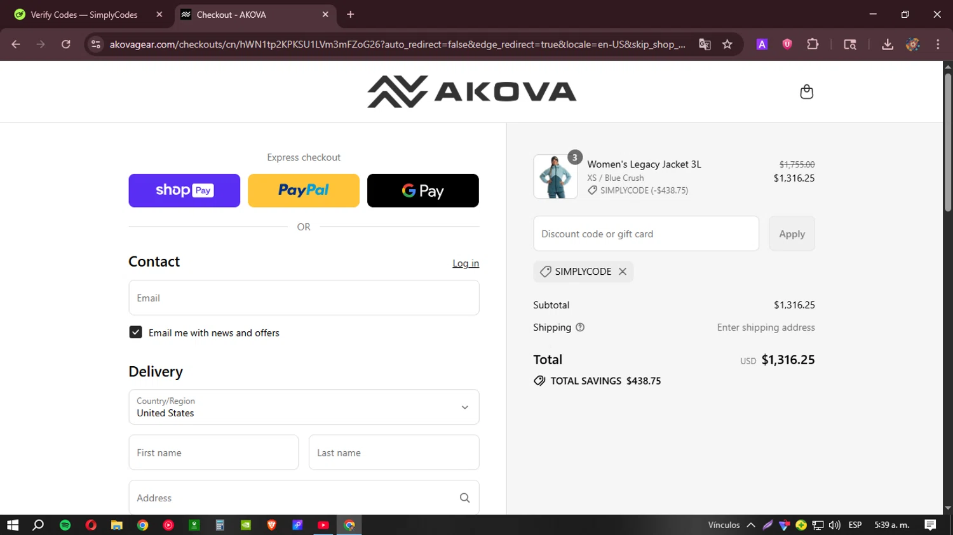Pay with Shop Pay
The width and height of the screenshot is (953, 535).
(184, 190)
